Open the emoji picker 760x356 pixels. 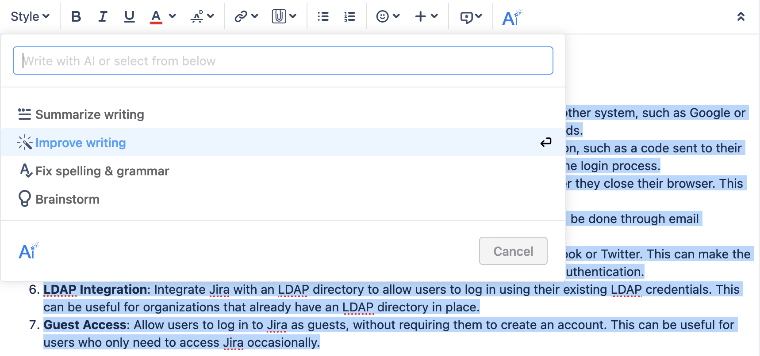pos(382,17)
